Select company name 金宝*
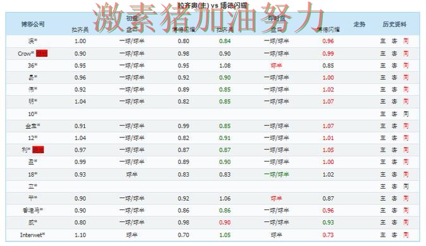Screen dimensions: 426x246 pyautogui.click(x=33, y=126)
